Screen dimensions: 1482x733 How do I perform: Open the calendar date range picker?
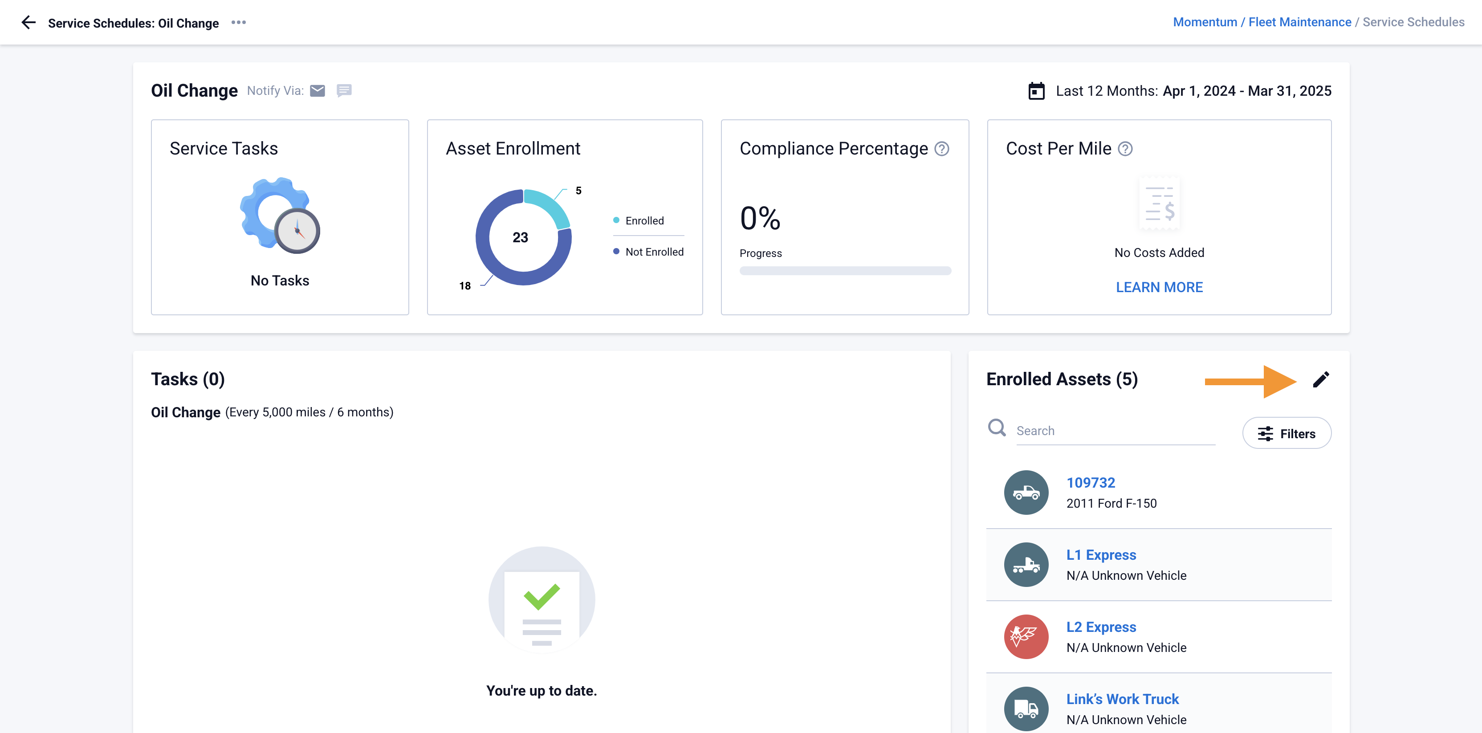tap(1036, 91)
